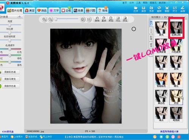The image size is (189, 140).
Task: Open the 图片处理 tab
Action: point(15,11)
